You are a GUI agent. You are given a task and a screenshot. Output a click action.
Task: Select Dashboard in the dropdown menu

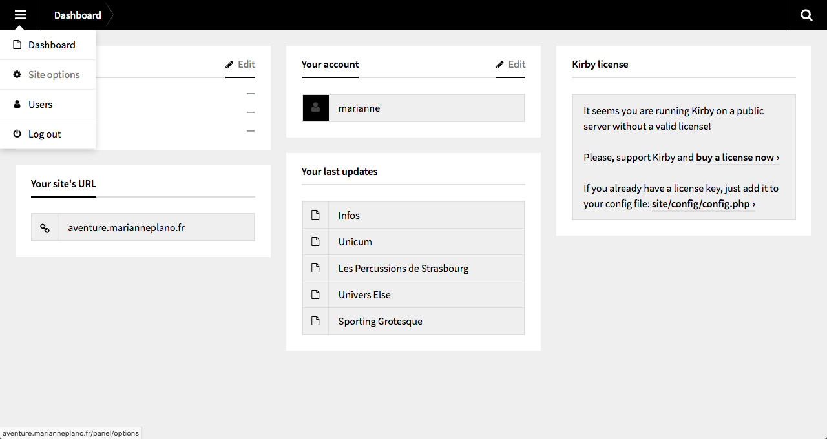click(x=51, y=45)
